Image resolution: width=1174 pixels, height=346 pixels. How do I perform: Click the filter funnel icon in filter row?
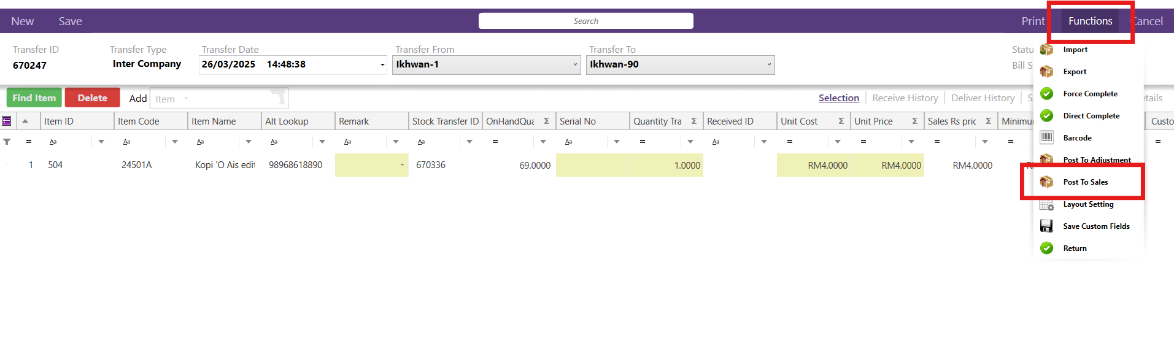[x=7, y=142]
